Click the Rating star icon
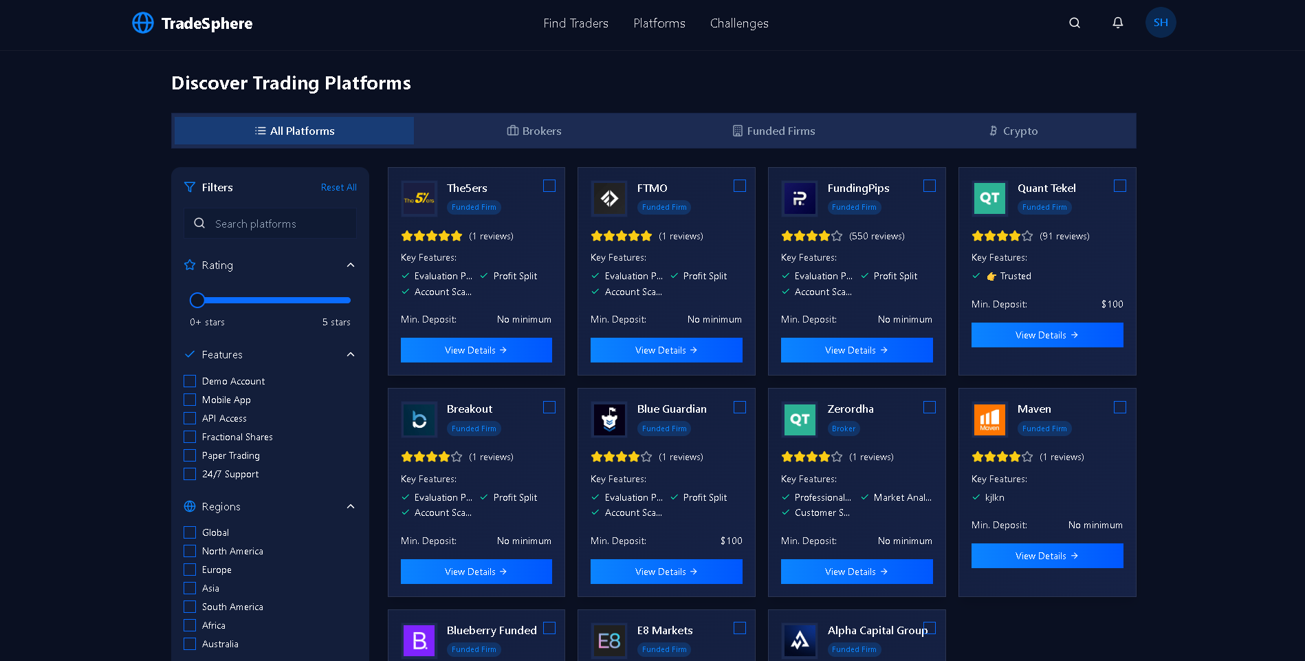The width and height of the screenshot is (1305, 661). pos(190,265)
